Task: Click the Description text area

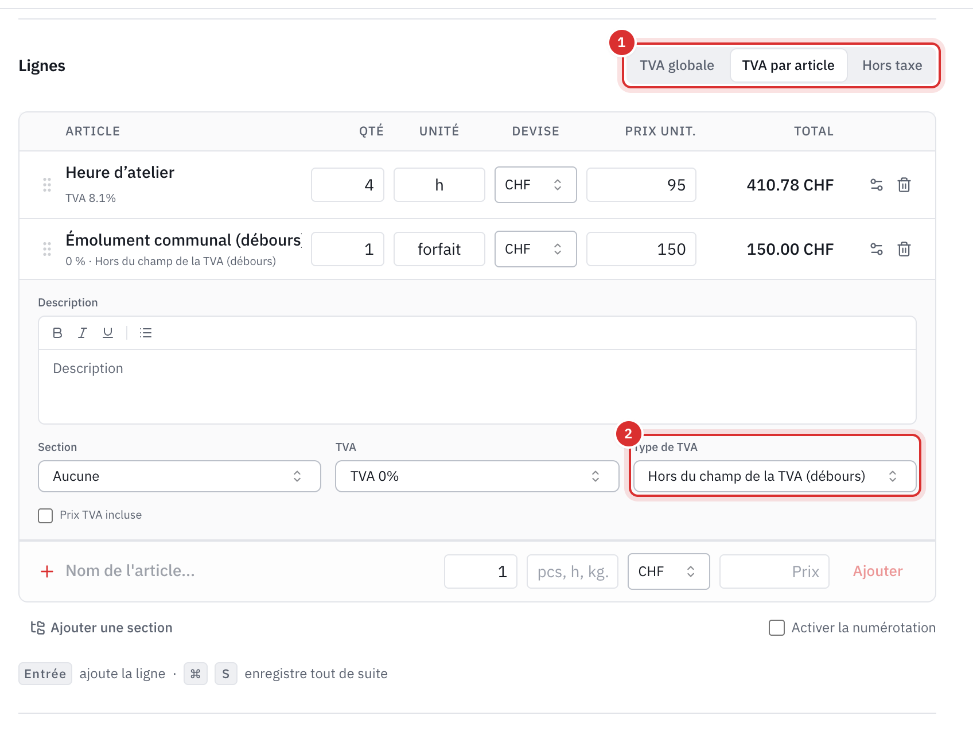Action: pos(477,387)
